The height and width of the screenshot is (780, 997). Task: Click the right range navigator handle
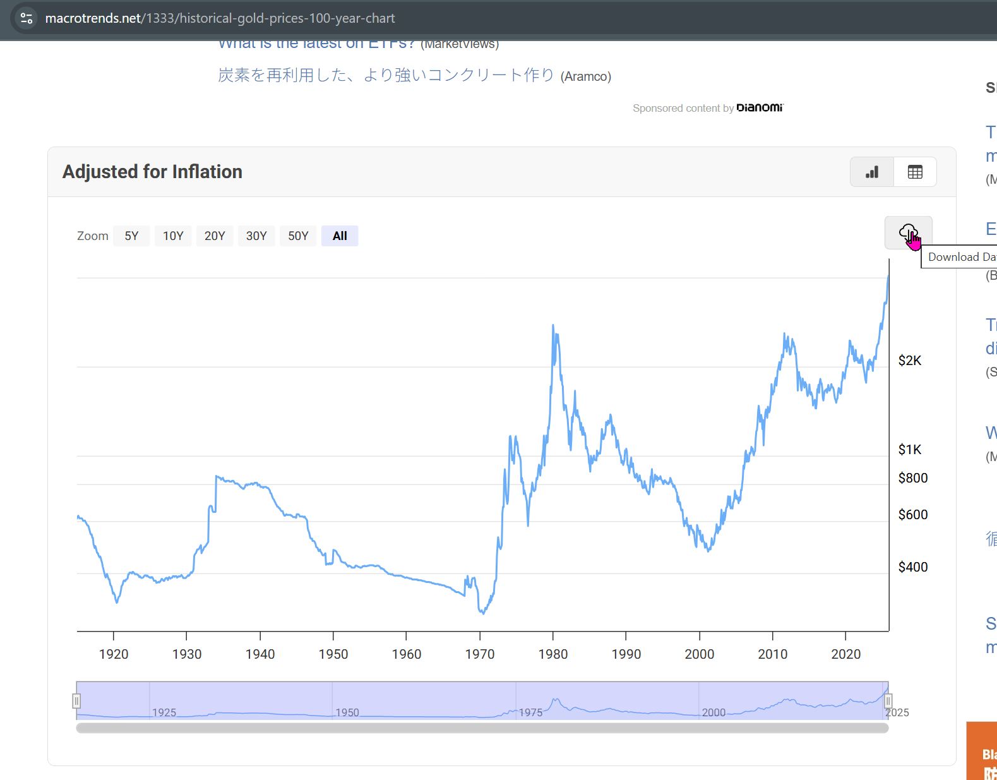tap(888, 701)
